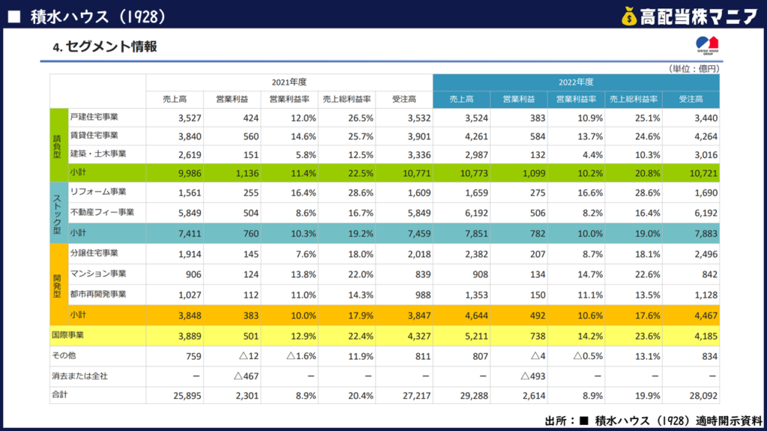This screenshot has width=767, height=431.
Task: Click the value 504 in 不動産フィー事業 row
Action: 251,213
